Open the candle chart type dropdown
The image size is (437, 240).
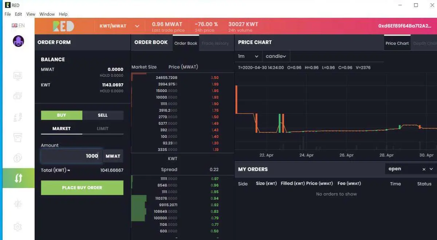pos(276,56)
